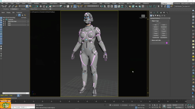Switch to the Object Paint ribbon tab

[x=34, y=9]
